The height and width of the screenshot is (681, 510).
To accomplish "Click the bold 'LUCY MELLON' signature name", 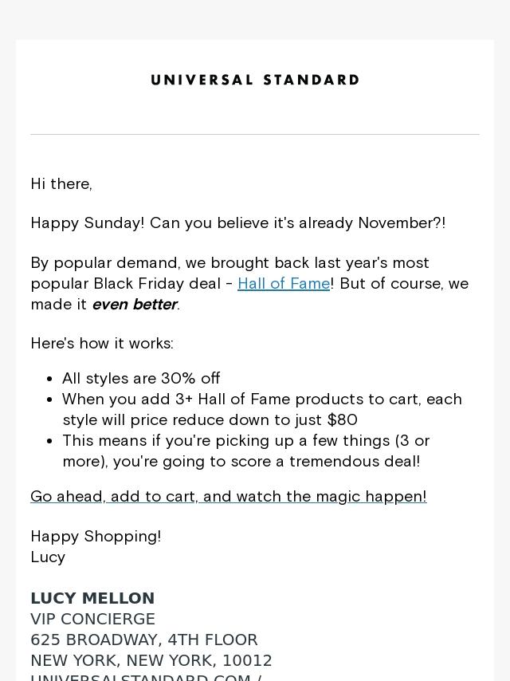I will tap(92, 599).
